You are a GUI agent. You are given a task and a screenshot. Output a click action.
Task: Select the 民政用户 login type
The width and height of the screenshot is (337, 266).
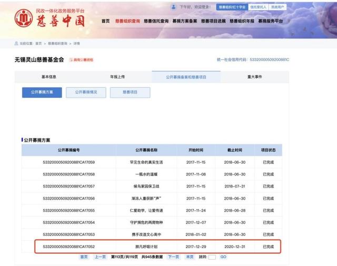277,7
